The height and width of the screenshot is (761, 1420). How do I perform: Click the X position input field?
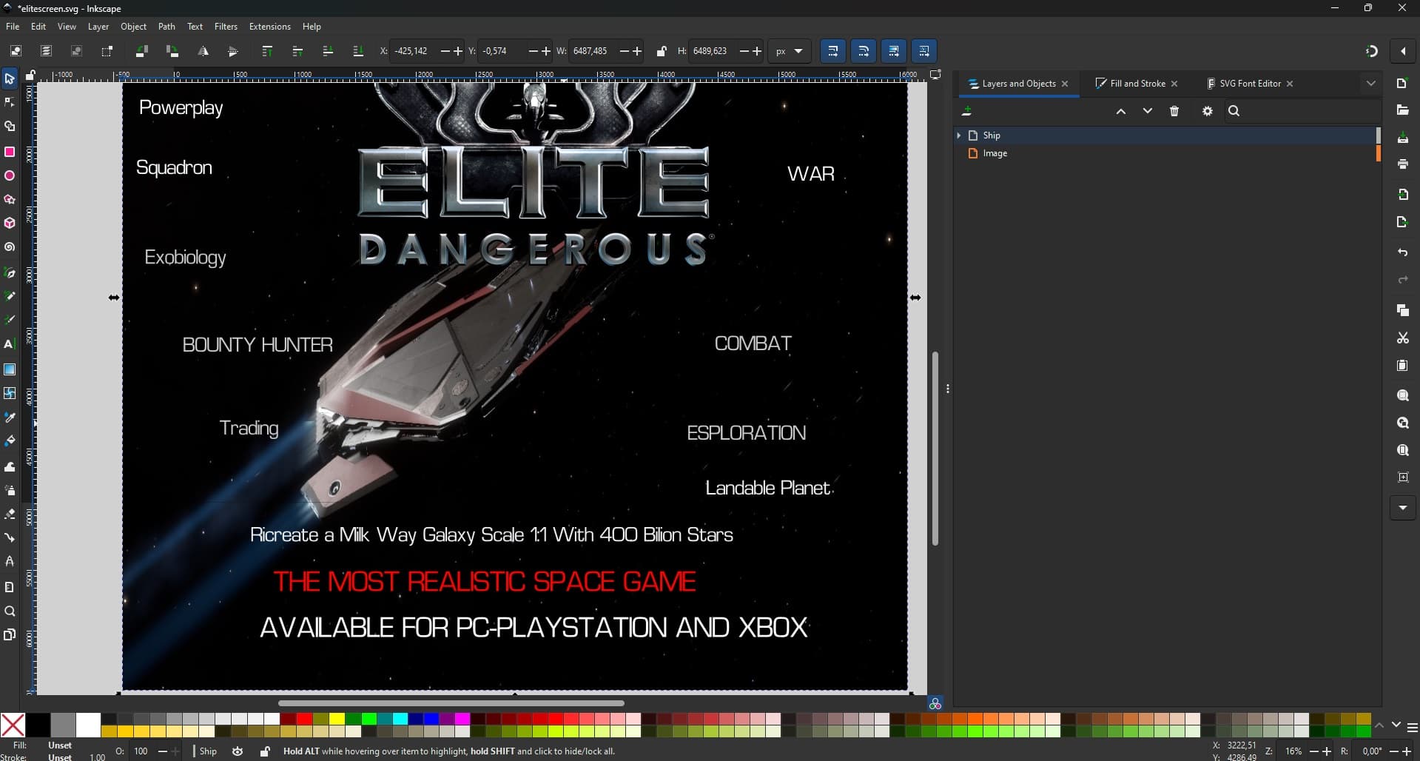tap(414, 51)
